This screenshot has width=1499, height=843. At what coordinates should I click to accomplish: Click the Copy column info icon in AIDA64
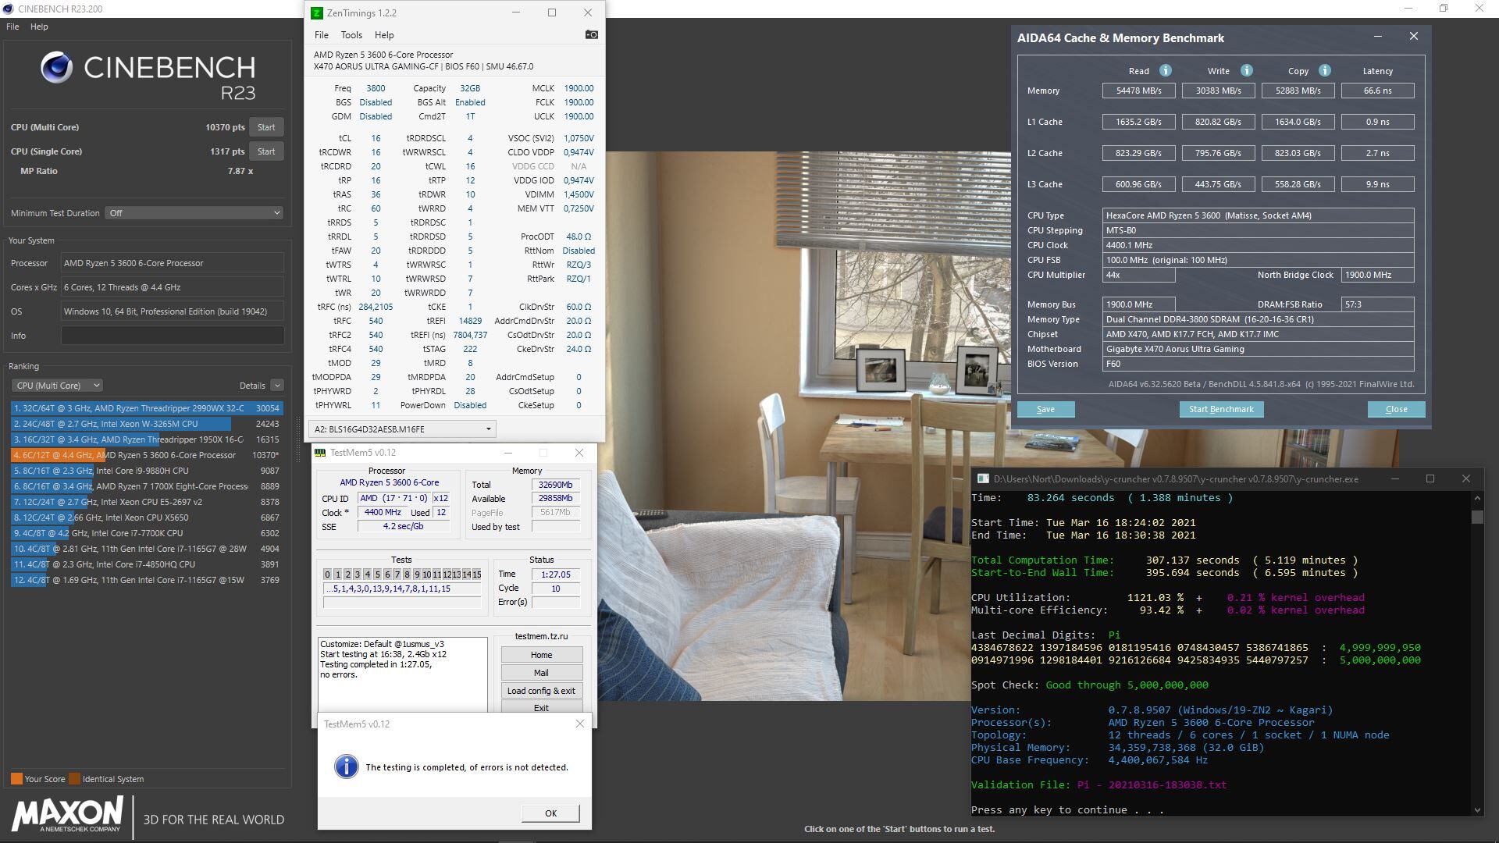pos(1325,70)
